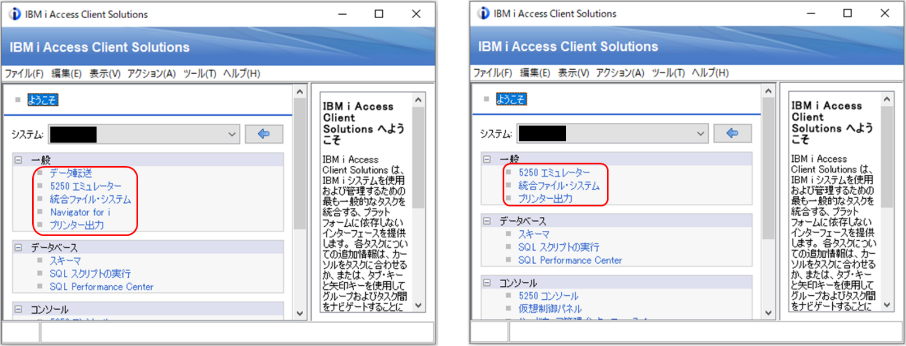Viewport: 906px width, 346px height.
Task: Maximize the right IBM i Access window
Action: coord(847,13)
